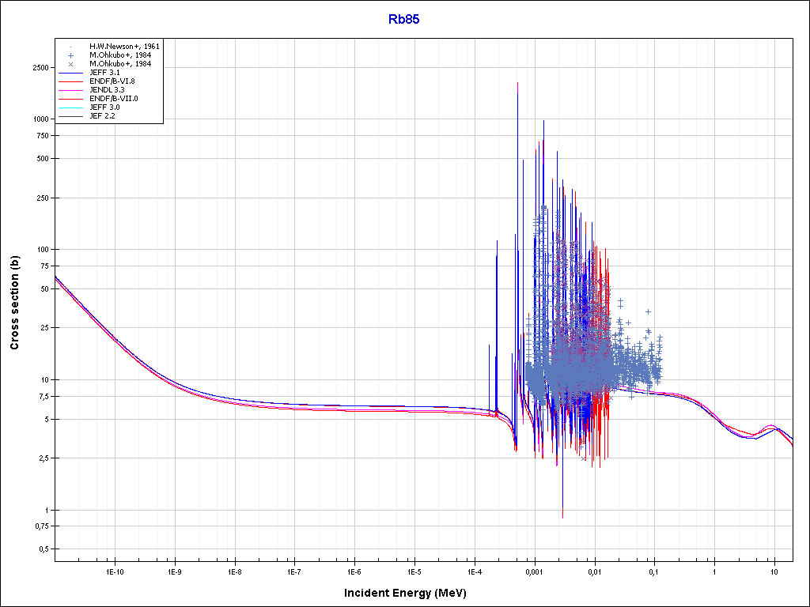Click the plus marker for M.Ohkubo+, 1984
The height and width of the screenshot is (607, 810).
pos(71,55)
